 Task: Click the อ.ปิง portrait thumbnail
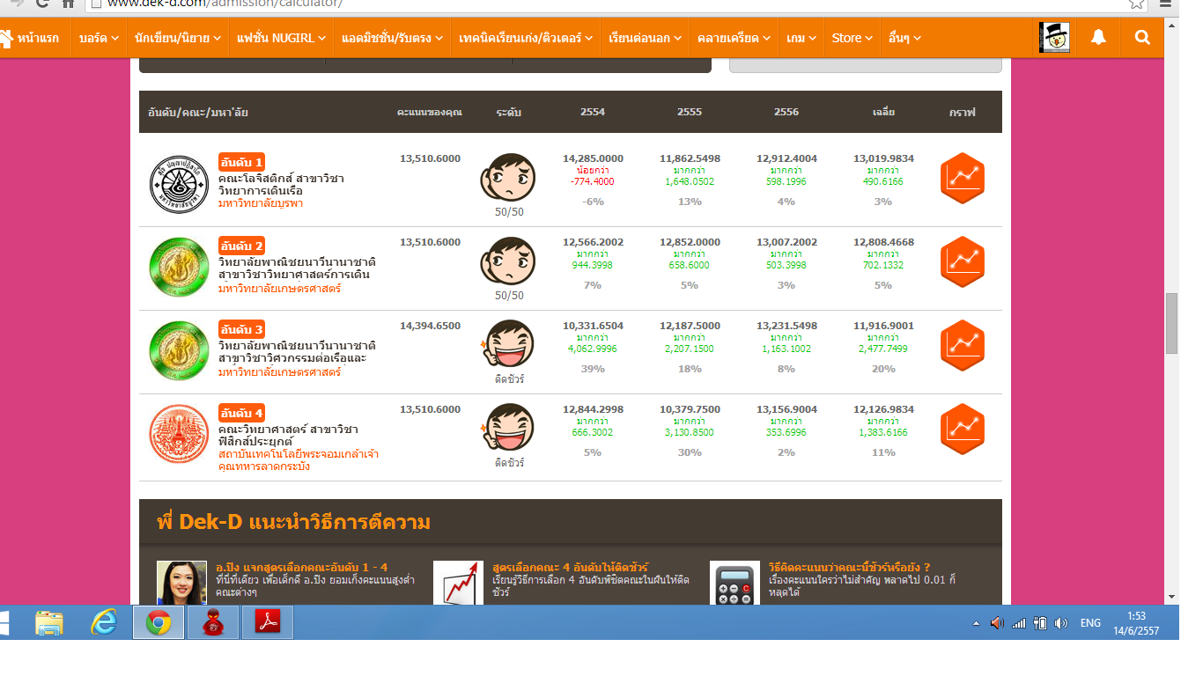tap(181, 582)
